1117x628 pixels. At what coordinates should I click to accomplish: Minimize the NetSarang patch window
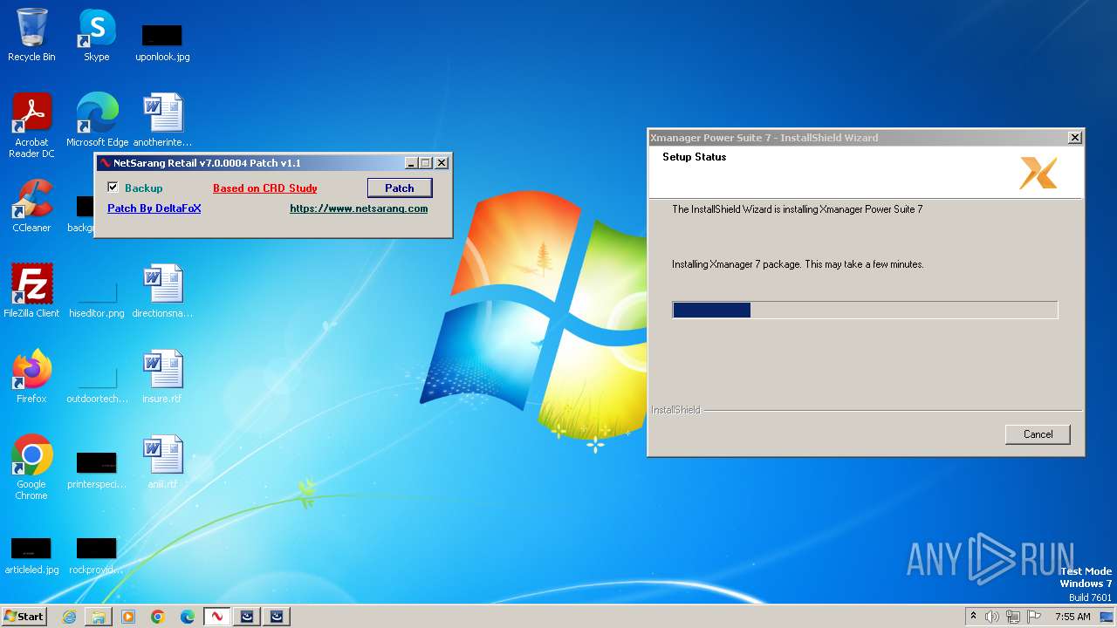tap(411, 163)
